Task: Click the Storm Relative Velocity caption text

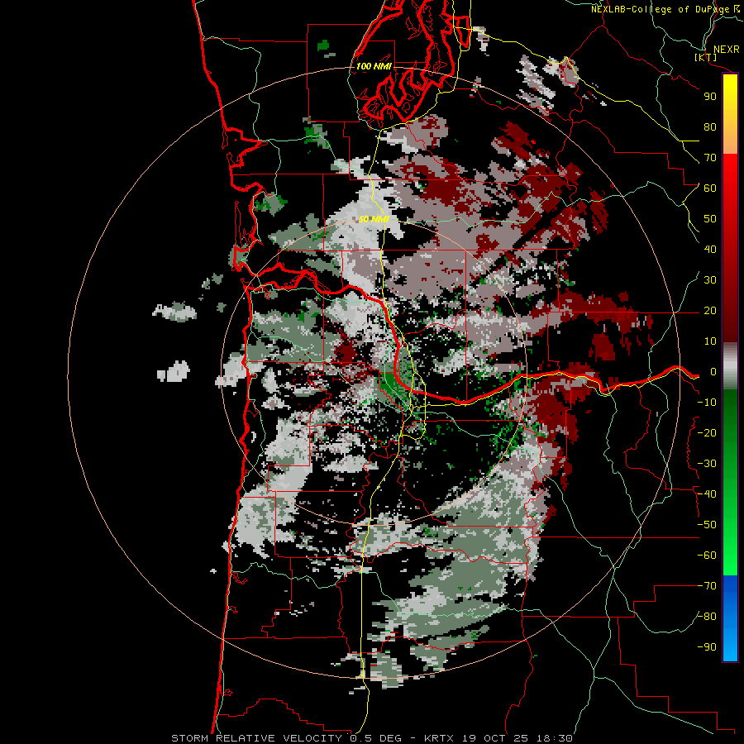Action: (x=372, y=738)
